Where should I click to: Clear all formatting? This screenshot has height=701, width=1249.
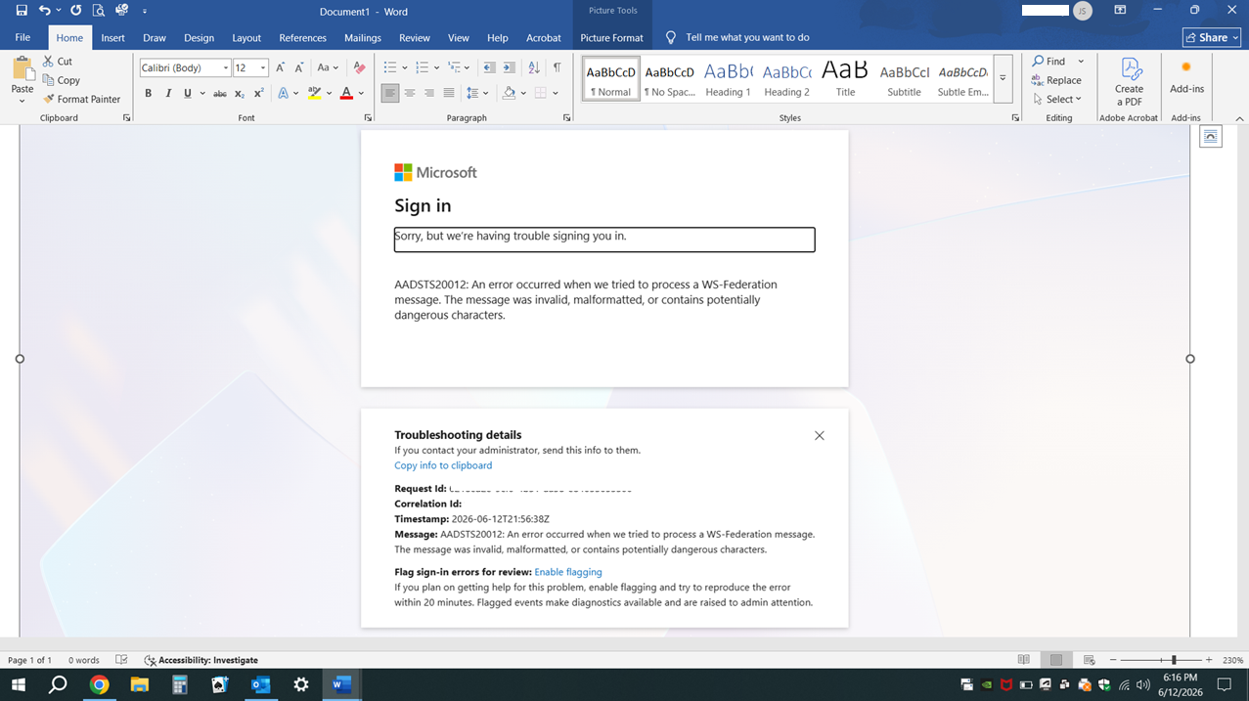tap(359, 67)
